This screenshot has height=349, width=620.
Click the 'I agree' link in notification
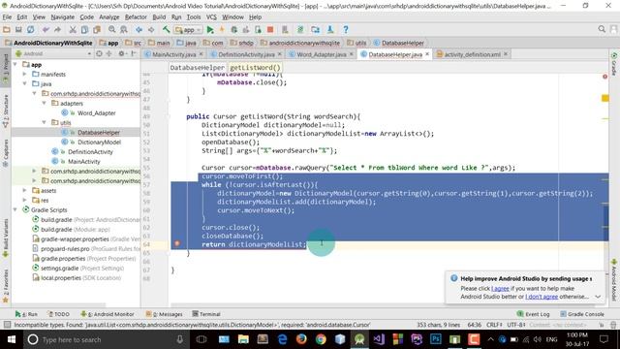coord(500,289)
